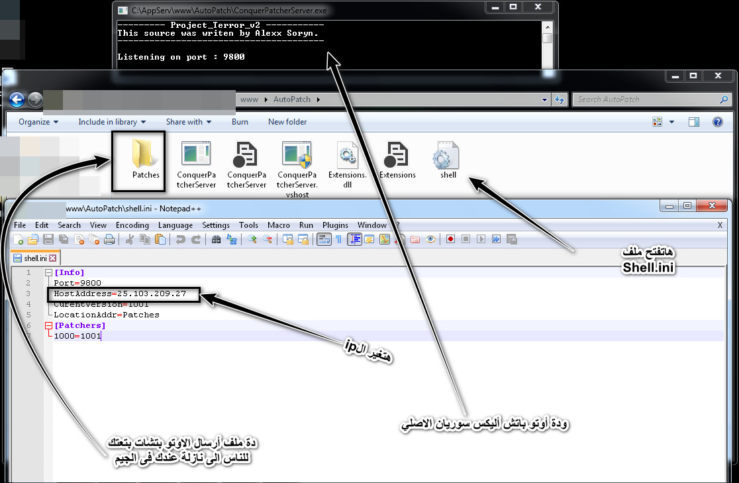Toggle show all characters pilcrow icon
Viewport: 739px width, 483px height.
pos(338,240)
